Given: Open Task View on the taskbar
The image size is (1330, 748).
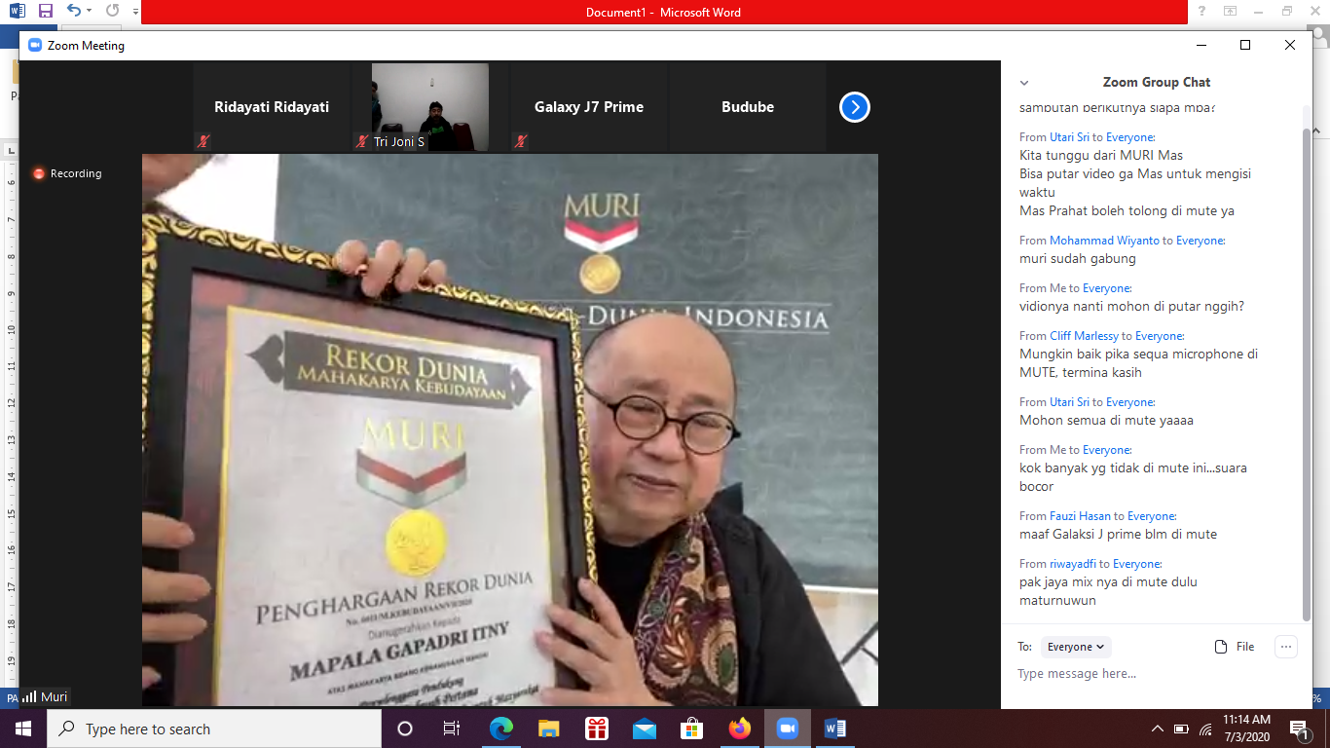Looking at the screenshot, I should coord(452,729).
